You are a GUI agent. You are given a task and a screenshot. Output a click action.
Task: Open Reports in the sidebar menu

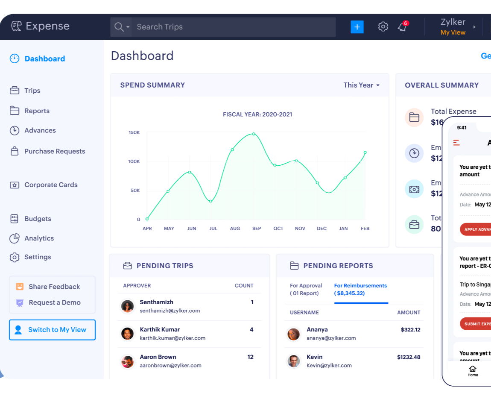click(37, 111)
